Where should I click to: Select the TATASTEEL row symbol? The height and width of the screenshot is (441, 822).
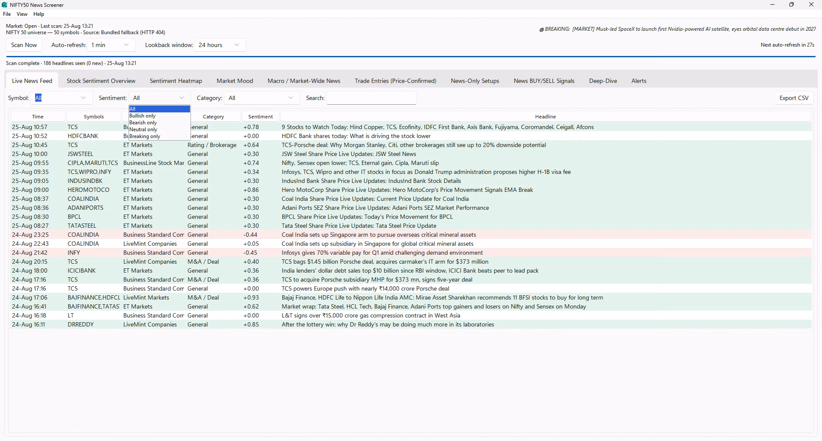(82, 226)
